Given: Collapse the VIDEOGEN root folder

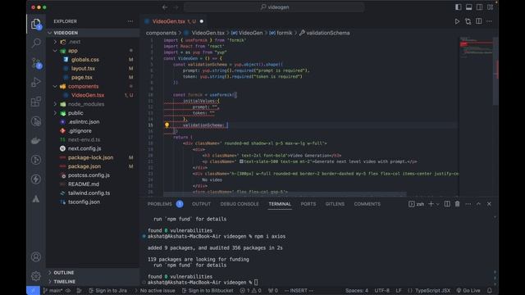Looking at the screenshot, I should point(93,33).
